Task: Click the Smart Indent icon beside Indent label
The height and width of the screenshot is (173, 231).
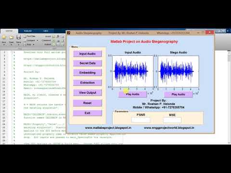Action: (x=53, y=45)
